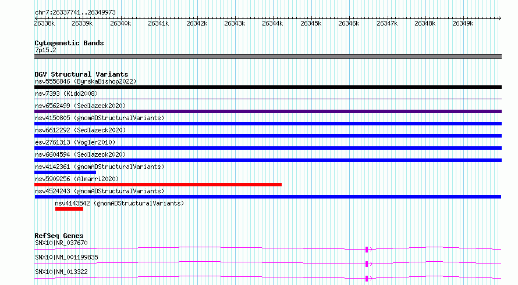Click the gray 7p15.2 cytogenetic band
518x285 pixels.
pos(268,56)
